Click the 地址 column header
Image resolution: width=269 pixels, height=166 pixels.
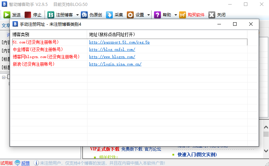point(167,34)
